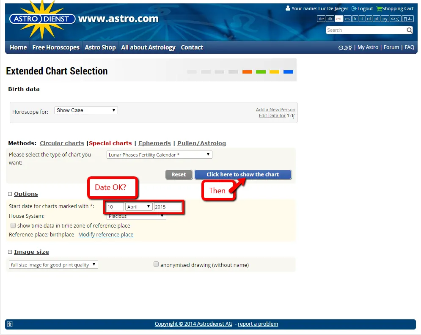Open the April month dropdown
Screen dimensions: 421x335
pyautogui.click(x=140, y=206)
